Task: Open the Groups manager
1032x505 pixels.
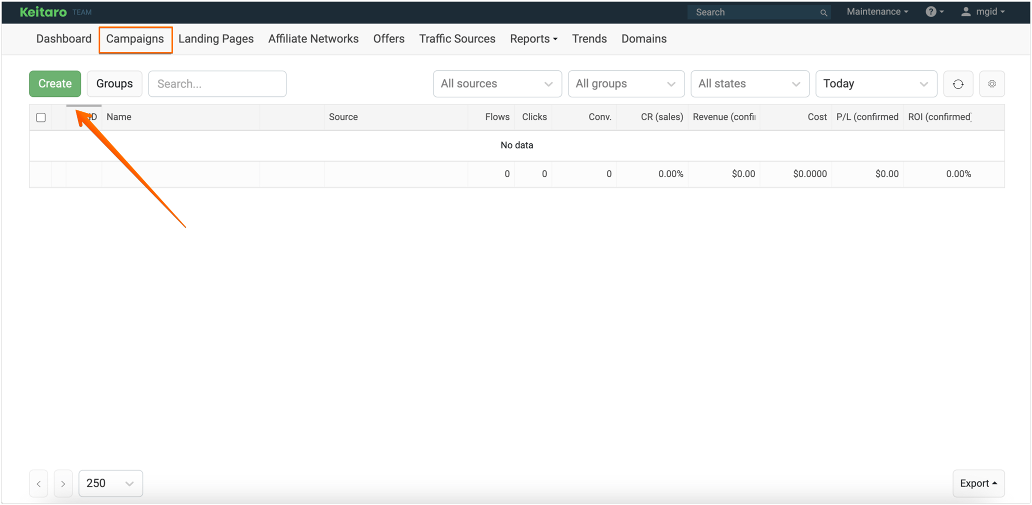Action: point(114,83)
